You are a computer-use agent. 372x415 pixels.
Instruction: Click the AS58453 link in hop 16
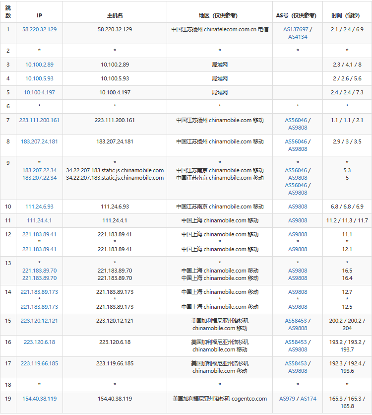[x=296, y=342]
